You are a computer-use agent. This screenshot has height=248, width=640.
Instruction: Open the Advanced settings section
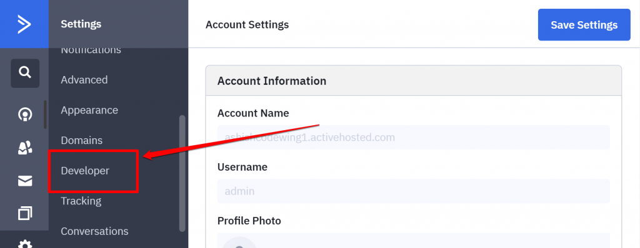[84, 79]
